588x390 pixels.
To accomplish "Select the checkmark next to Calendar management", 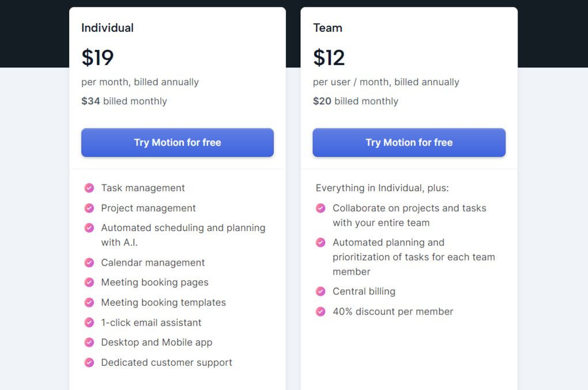I will click(89, 263).
